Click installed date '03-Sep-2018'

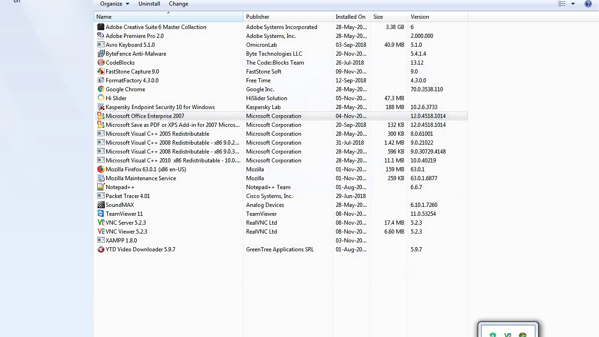pos(351,45)
